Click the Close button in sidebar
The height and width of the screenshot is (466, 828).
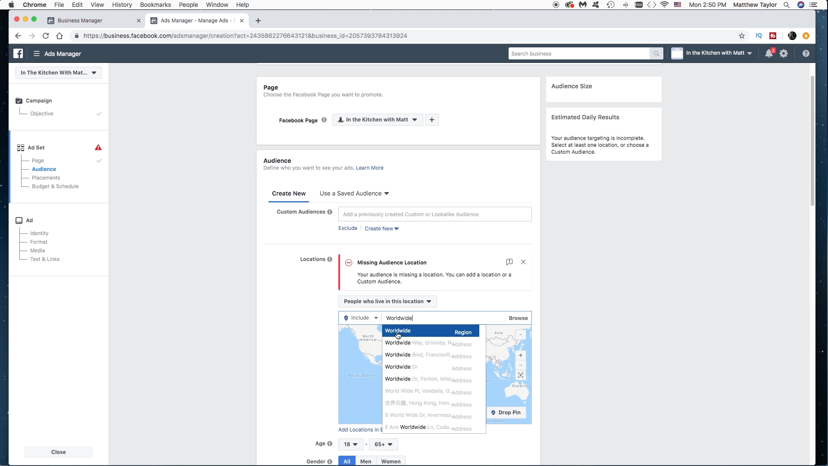pos(59,452)
